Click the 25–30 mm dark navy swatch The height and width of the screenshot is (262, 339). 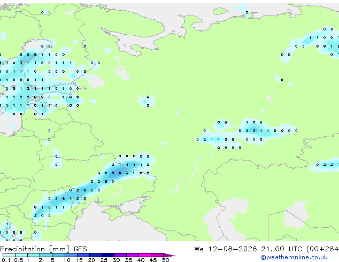108,255
